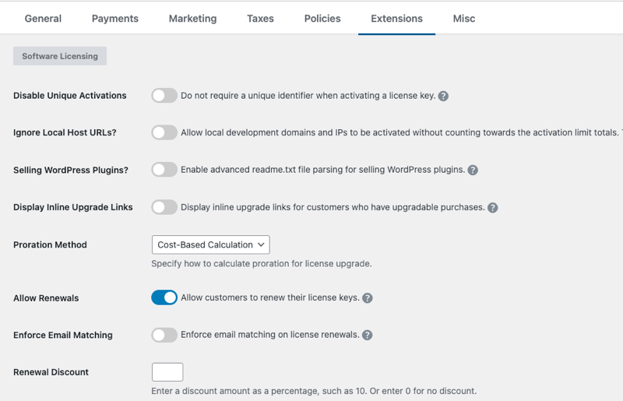Click help icon next to WordPress plugins description
This screenshot has height=401, width=623.
tap(473, 171)
